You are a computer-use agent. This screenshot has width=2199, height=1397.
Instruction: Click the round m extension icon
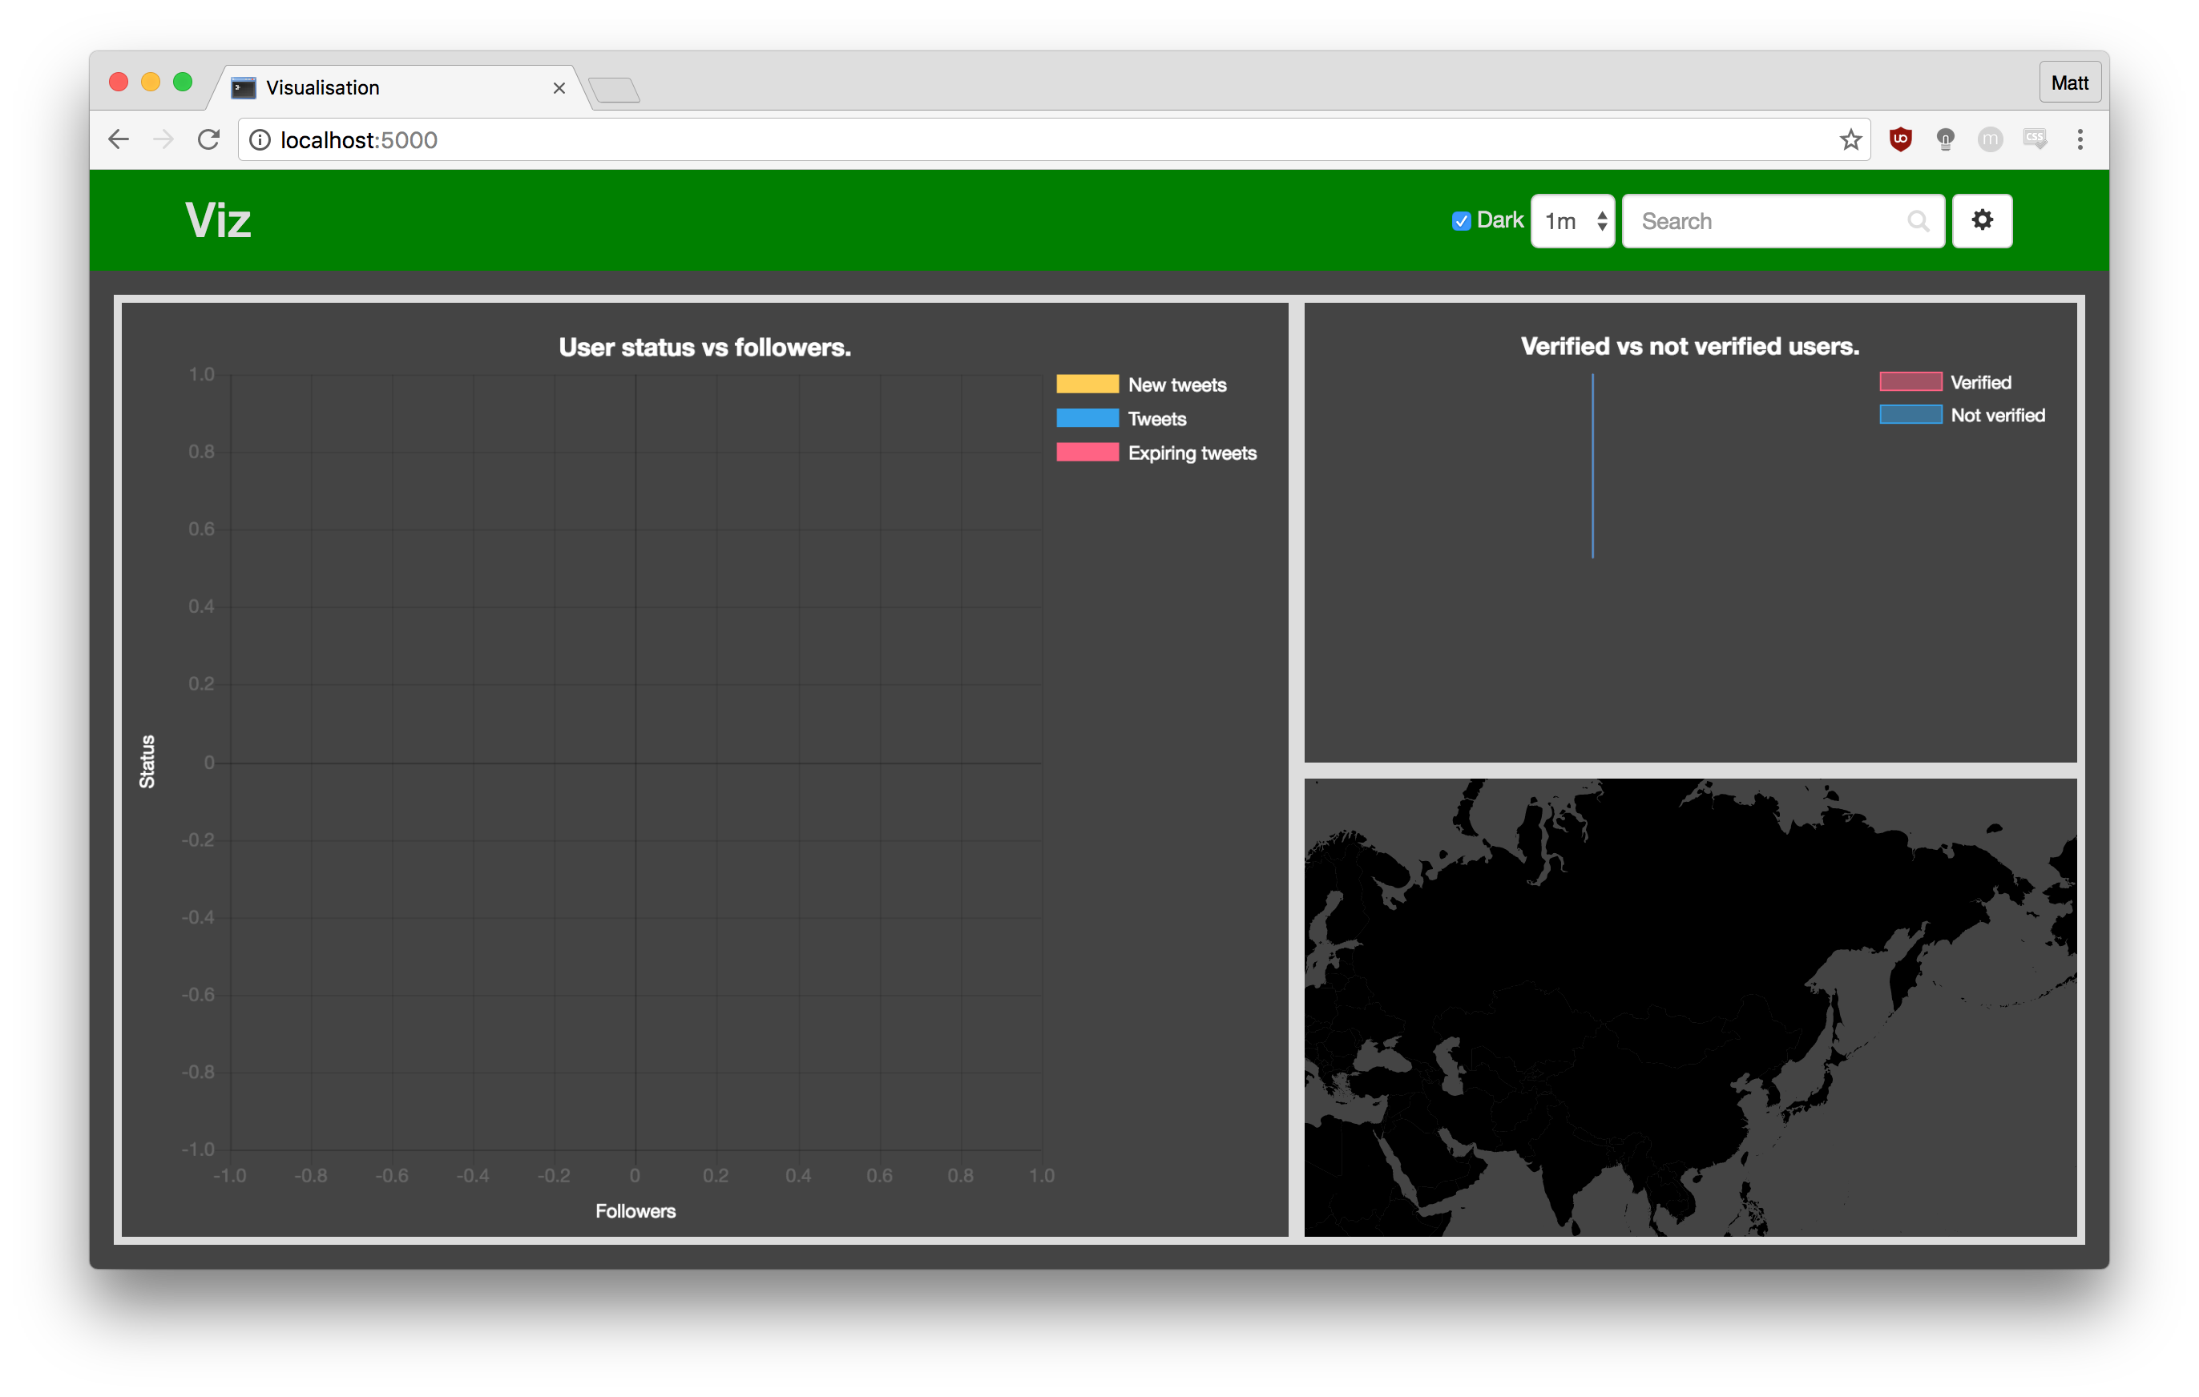(x=1990, y=139)
